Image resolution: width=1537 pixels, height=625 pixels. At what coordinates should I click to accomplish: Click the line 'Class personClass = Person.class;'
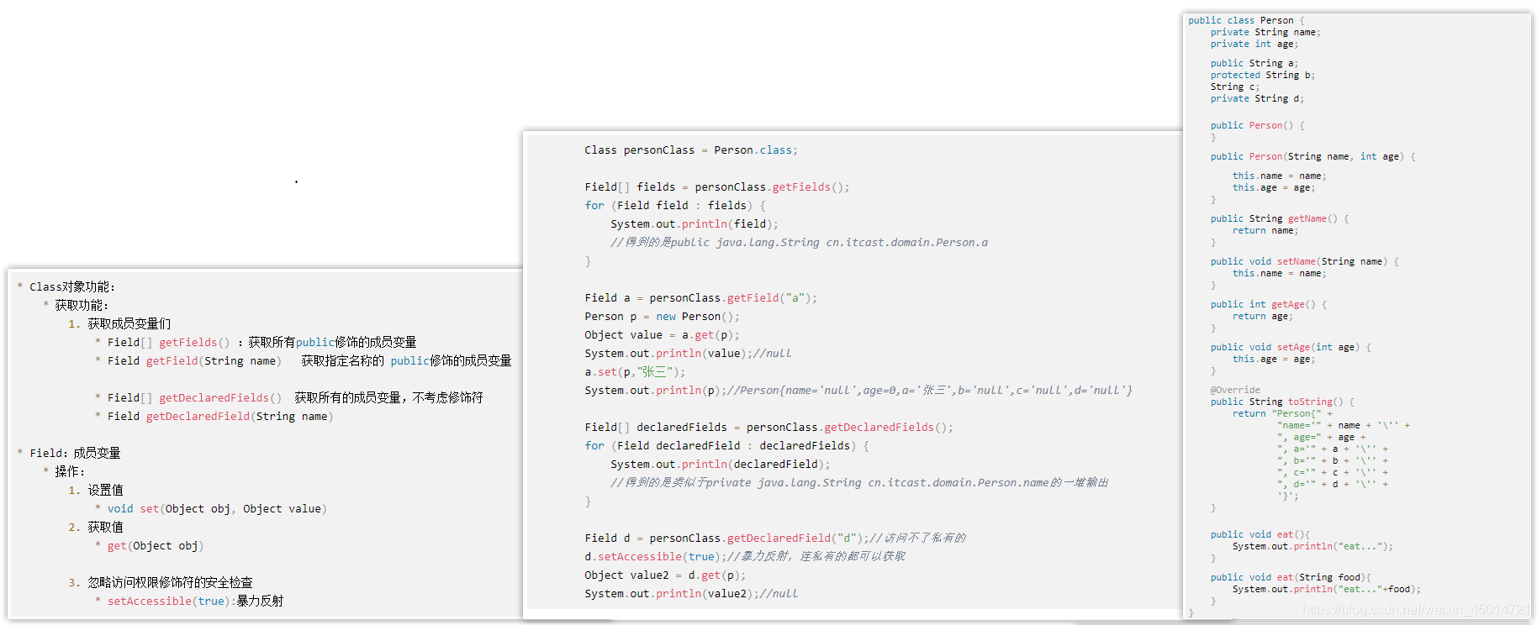pos(691,150)
